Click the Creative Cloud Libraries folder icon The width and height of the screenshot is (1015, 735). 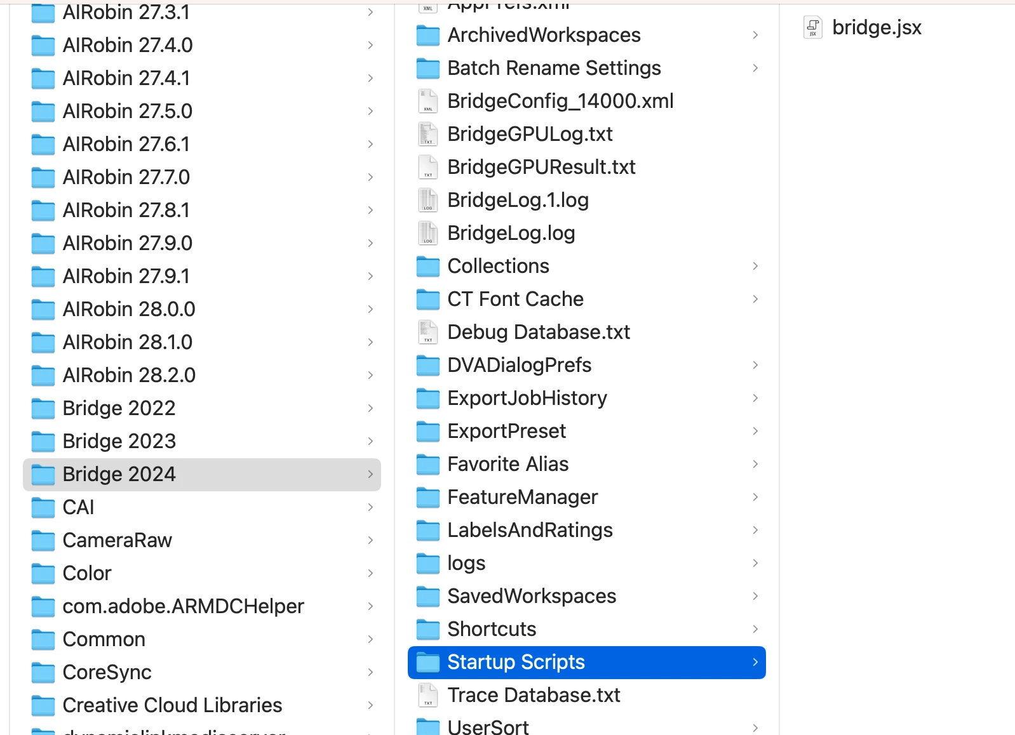[43, 706]
